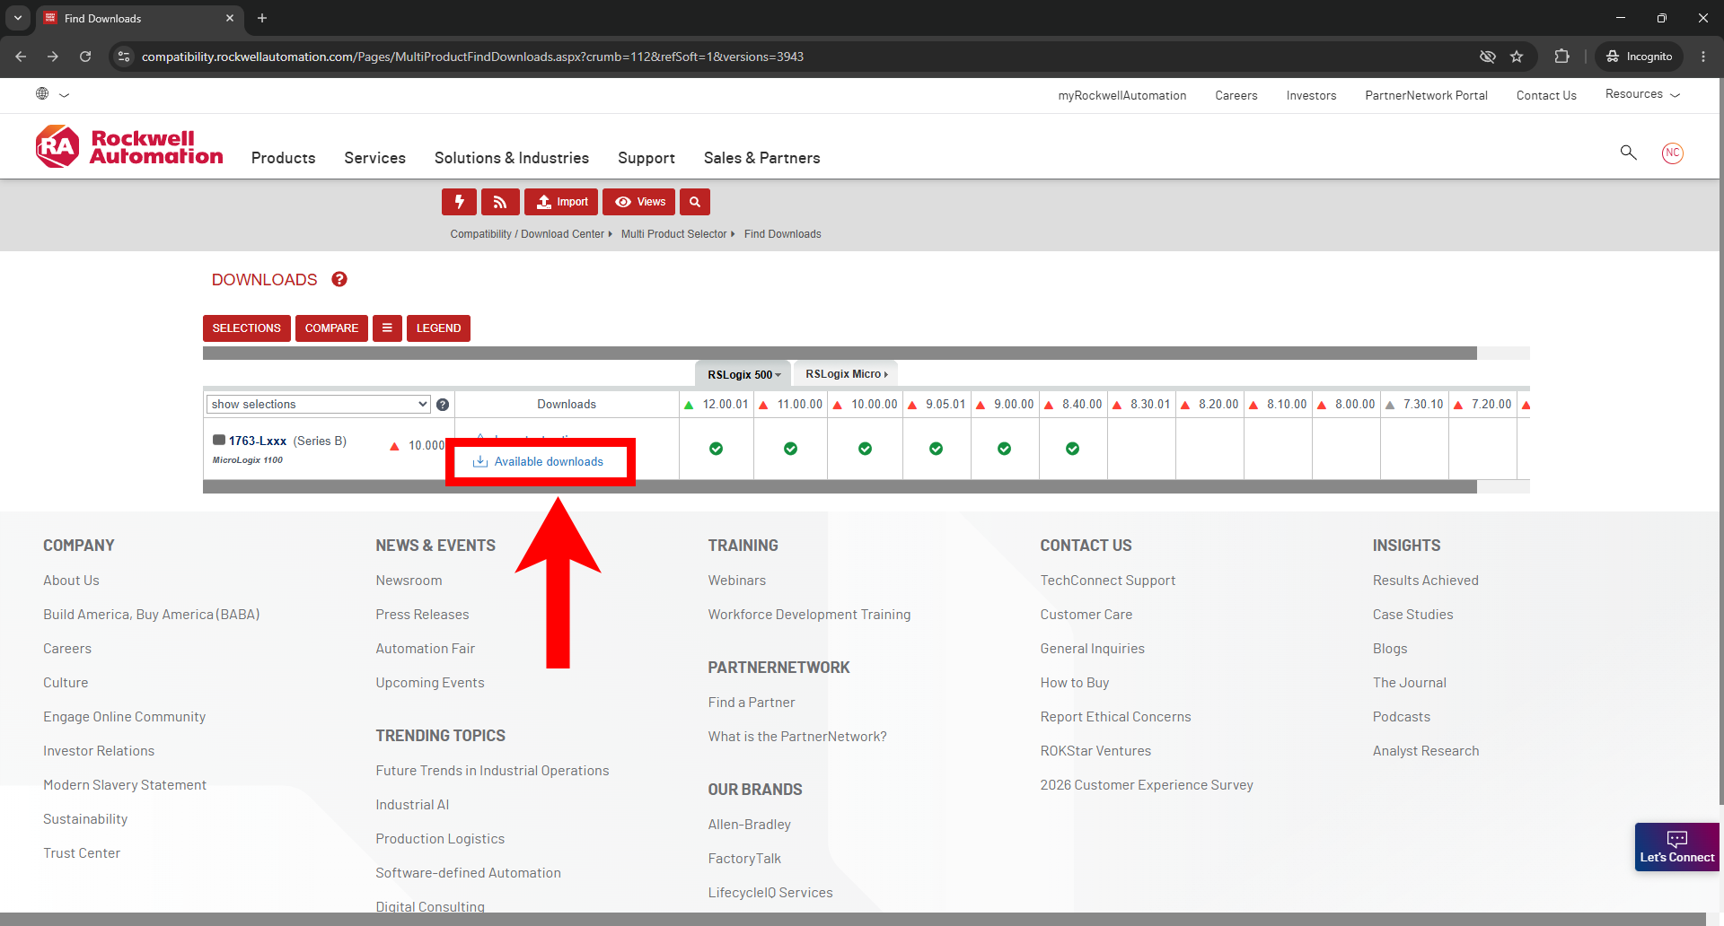Screen dimensions: 1724x926
Task: Switch to the Find Downloads browser tab
Action: click(139, 18)
